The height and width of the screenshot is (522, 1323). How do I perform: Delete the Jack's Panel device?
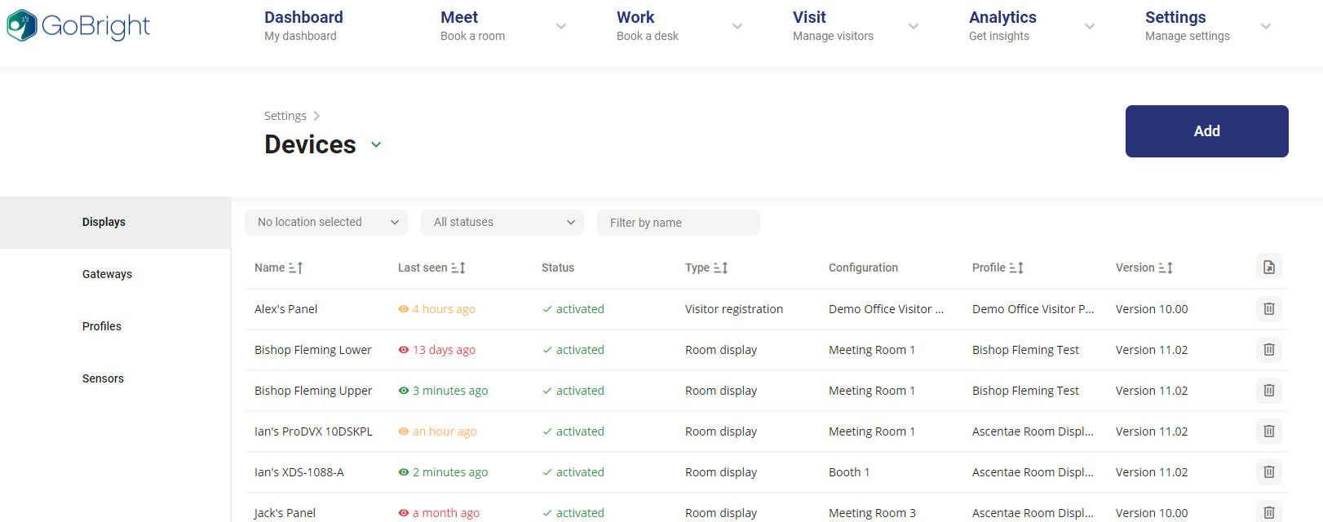click(x=1269, y=512)
